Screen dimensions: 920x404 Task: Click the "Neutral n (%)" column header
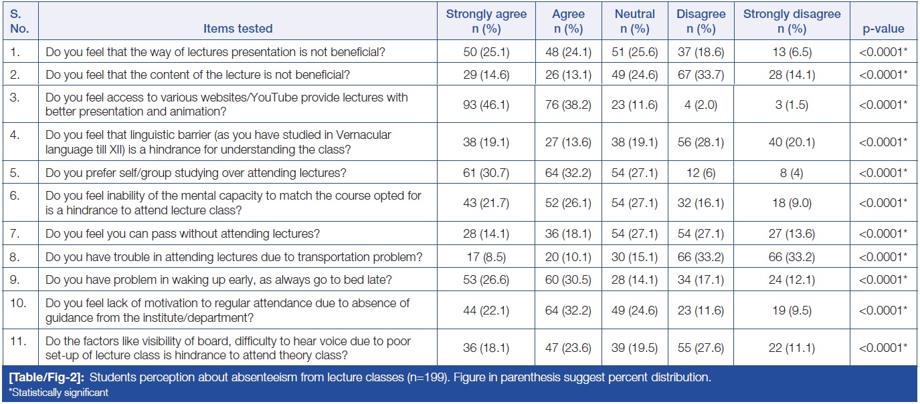634,21
